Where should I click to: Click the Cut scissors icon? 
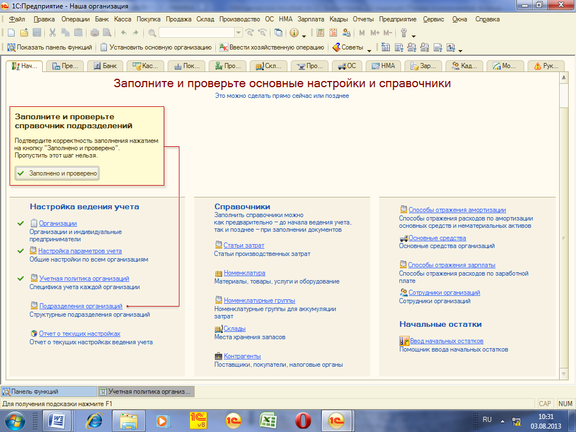pos(52,33)
